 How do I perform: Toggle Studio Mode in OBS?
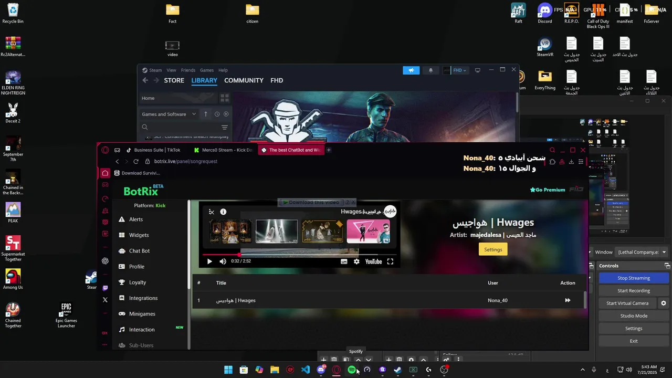click(634, 316)
